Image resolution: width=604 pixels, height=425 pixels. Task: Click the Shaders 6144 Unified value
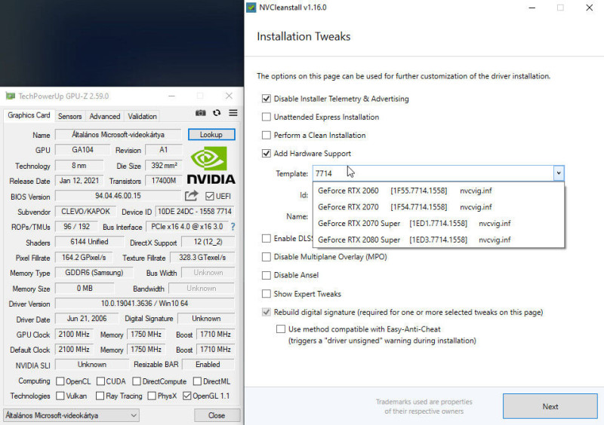point(89,242)
